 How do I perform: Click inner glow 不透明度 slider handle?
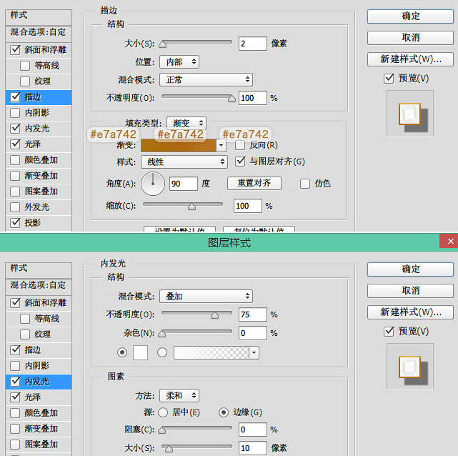click(214, 315)
